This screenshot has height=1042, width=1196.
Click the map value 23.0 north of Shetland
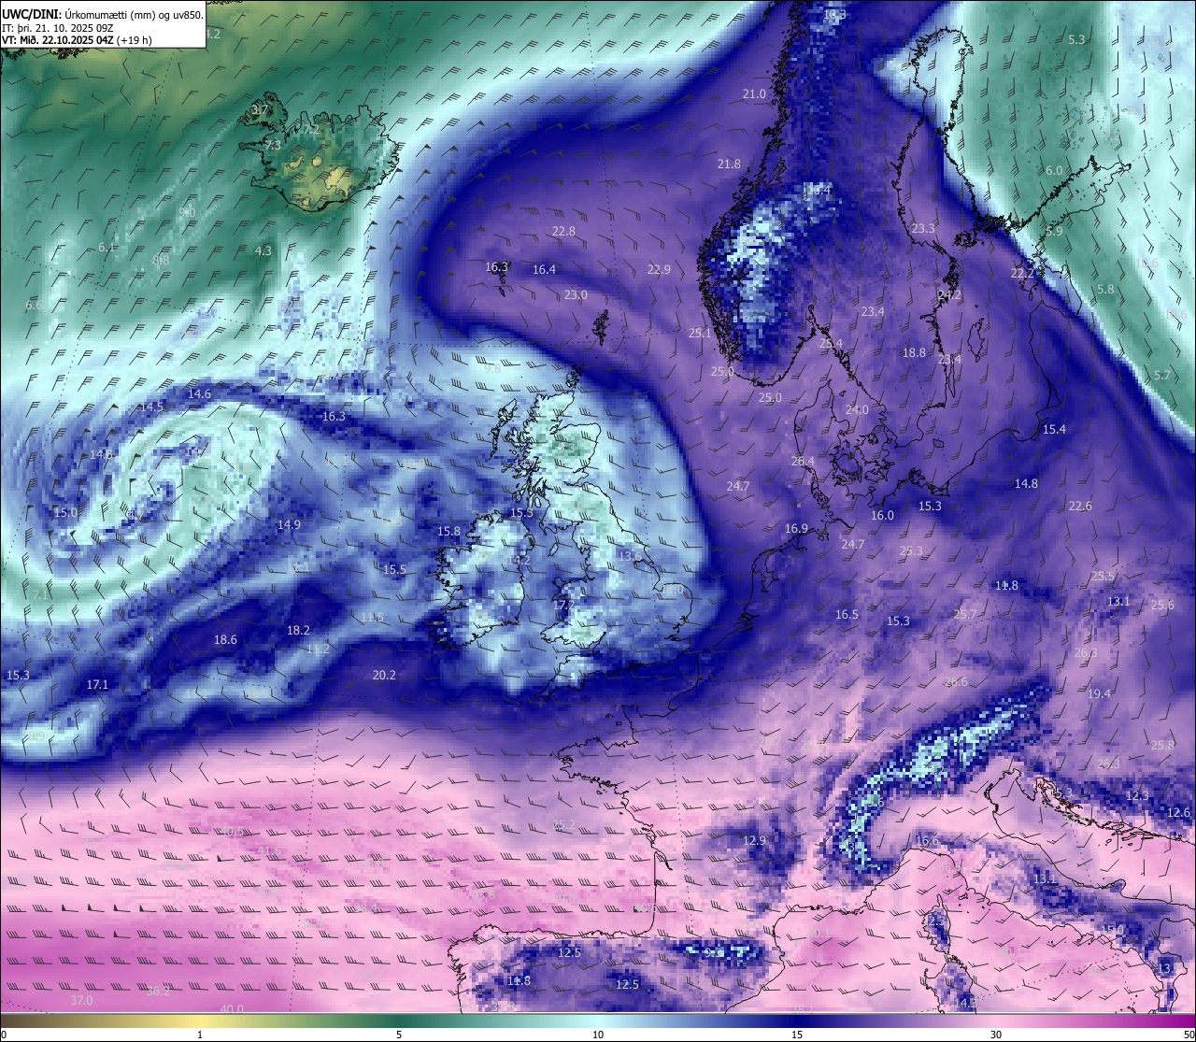576,294
